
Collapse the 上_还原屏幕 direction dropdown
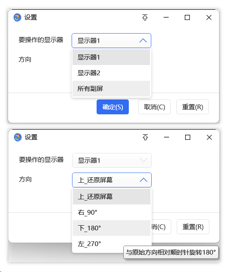pyautogui.click(x=112, y=180)
